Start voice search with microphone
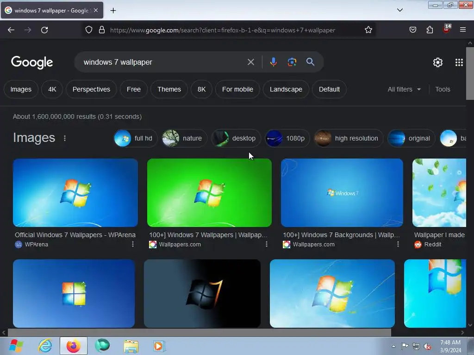The height and width of the screenshot is (355, 474). pyautogui.click(x=273, y=62)
